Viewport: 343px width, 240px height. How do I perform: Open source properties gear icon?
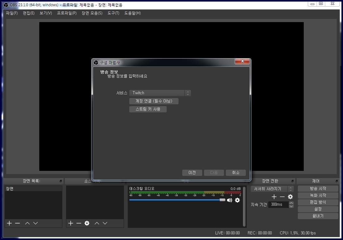(87, 223)
